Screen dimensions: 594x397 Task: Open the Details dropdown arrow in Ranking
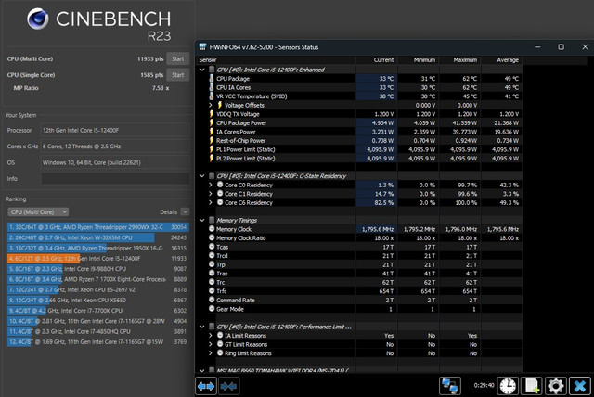click(185, 211)
